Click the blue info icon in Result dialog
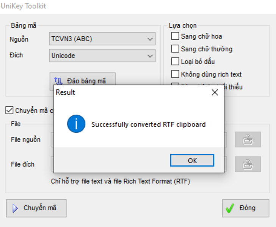This screenshot has width=276, height=227. 76,124
